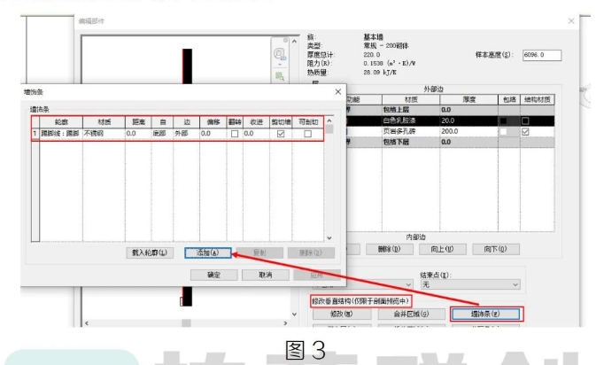This screenshot has width=604, height=365.
Task: Click 厚度 column header in layers table
Action: [x=468, y=99]
